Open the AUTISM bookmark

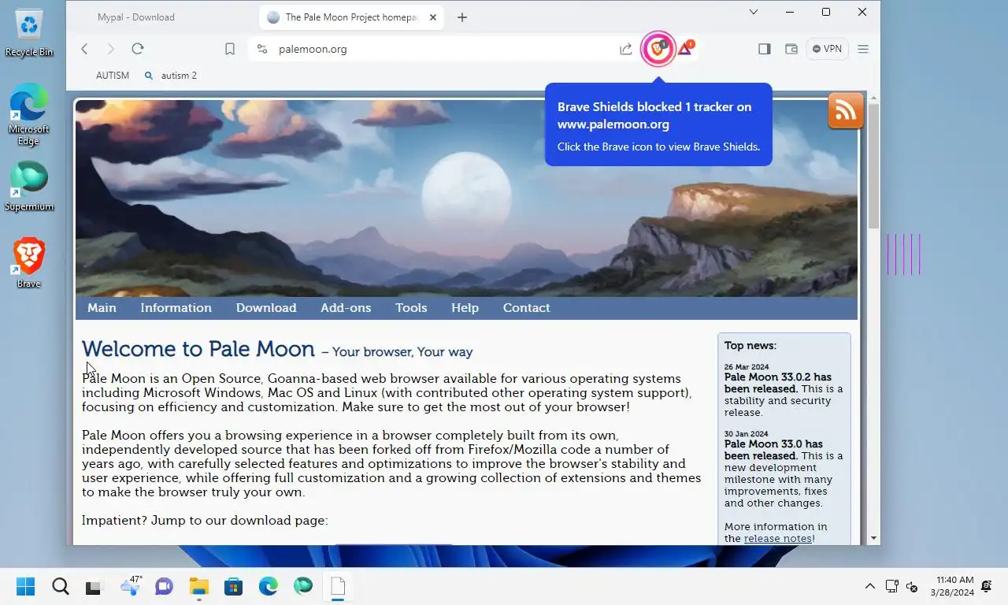[x=113, y=76]
